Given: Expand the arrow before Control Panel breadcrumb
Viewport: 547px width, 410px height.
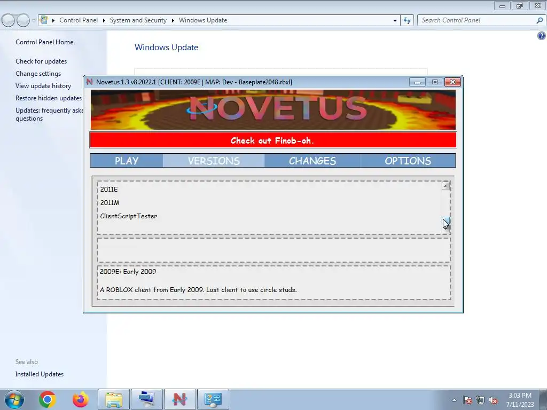Looking at the screenshot, I should [x=53, y=20].
